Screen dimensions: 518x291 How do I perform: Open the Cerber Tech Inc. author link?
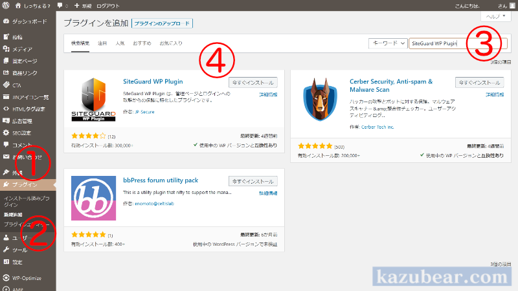(x=377, y=127)
